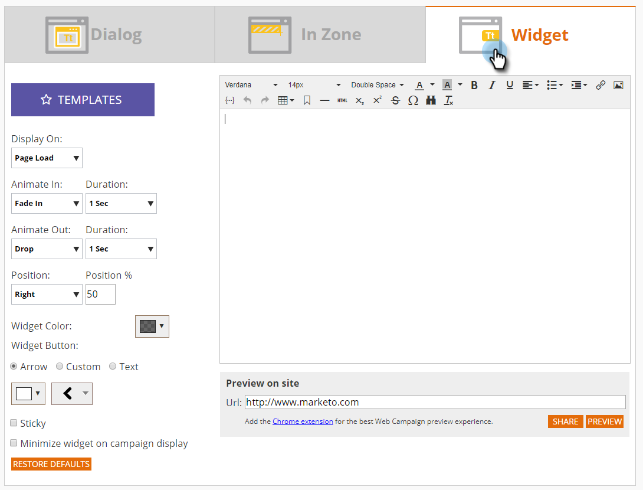Open the Display On Page Load dropdown
The width and height of the screenshot is (643, 490).
pyautogui.click(x=47, y=158)
